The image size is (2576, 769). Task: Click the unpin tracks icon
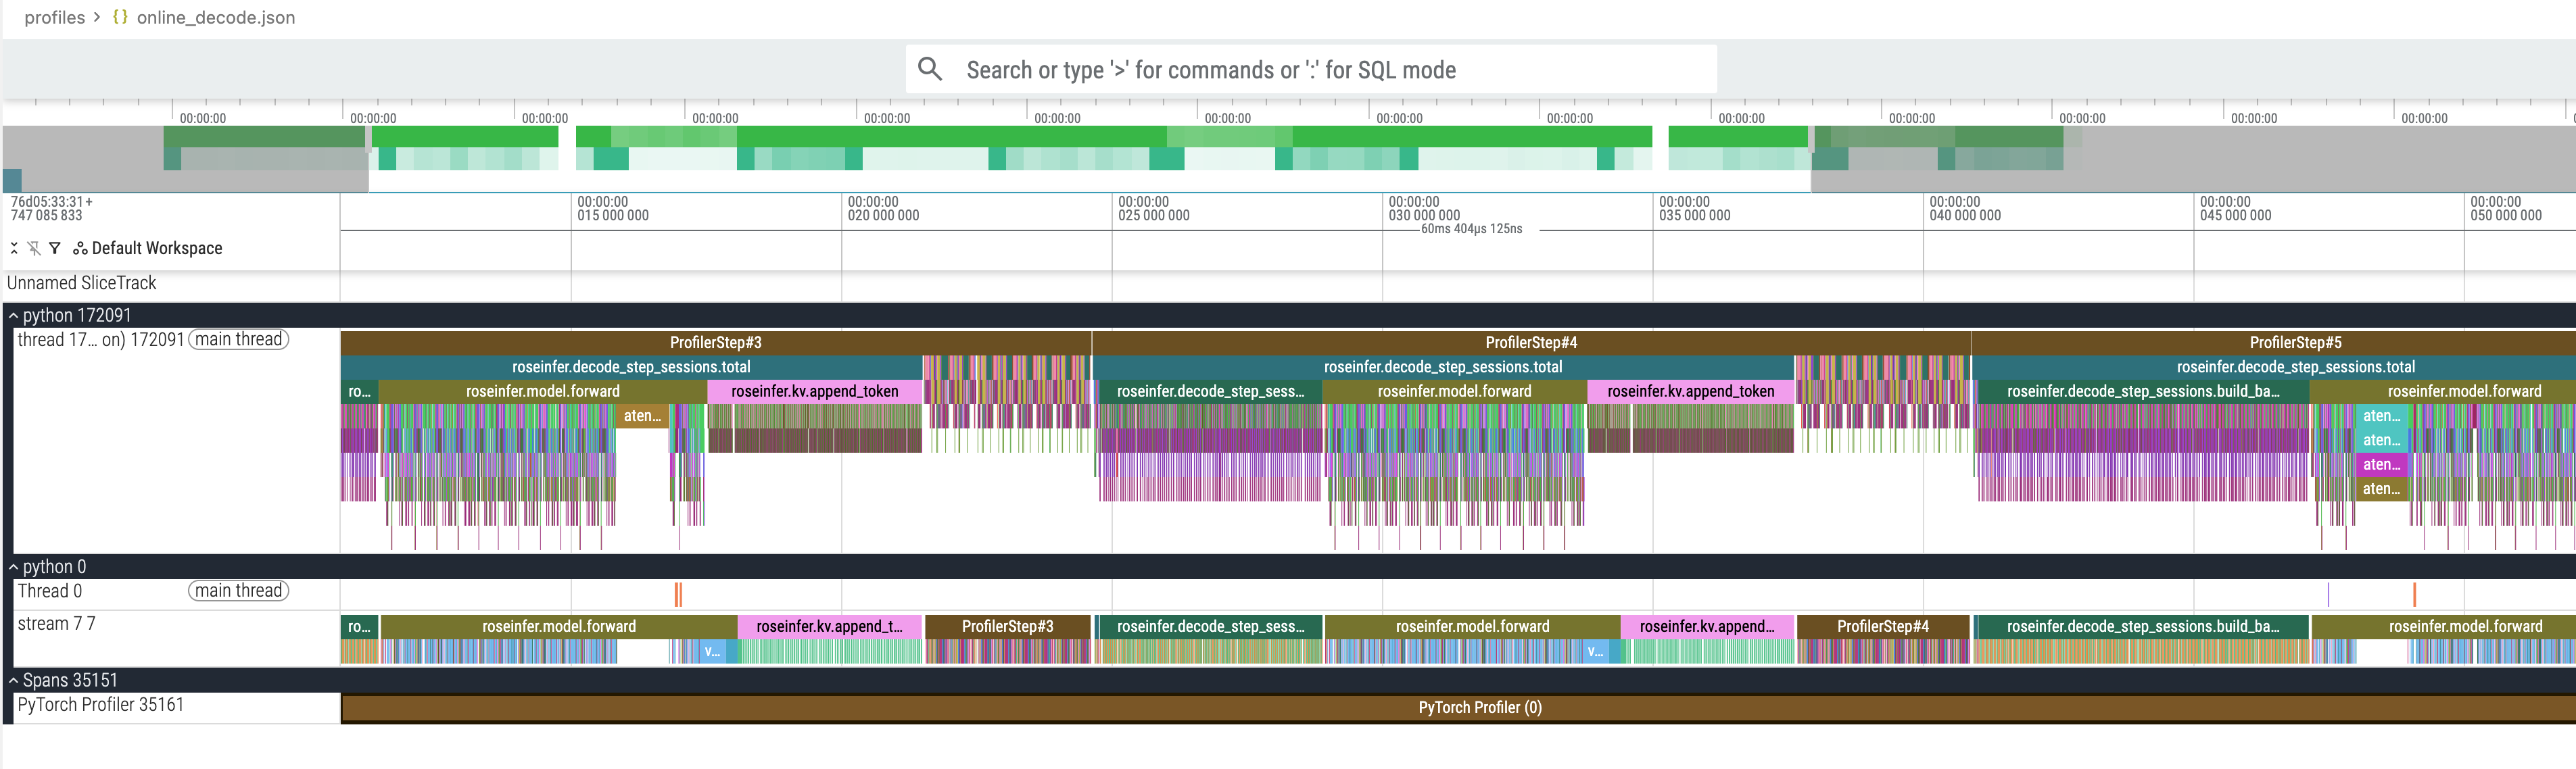[34, 248]
